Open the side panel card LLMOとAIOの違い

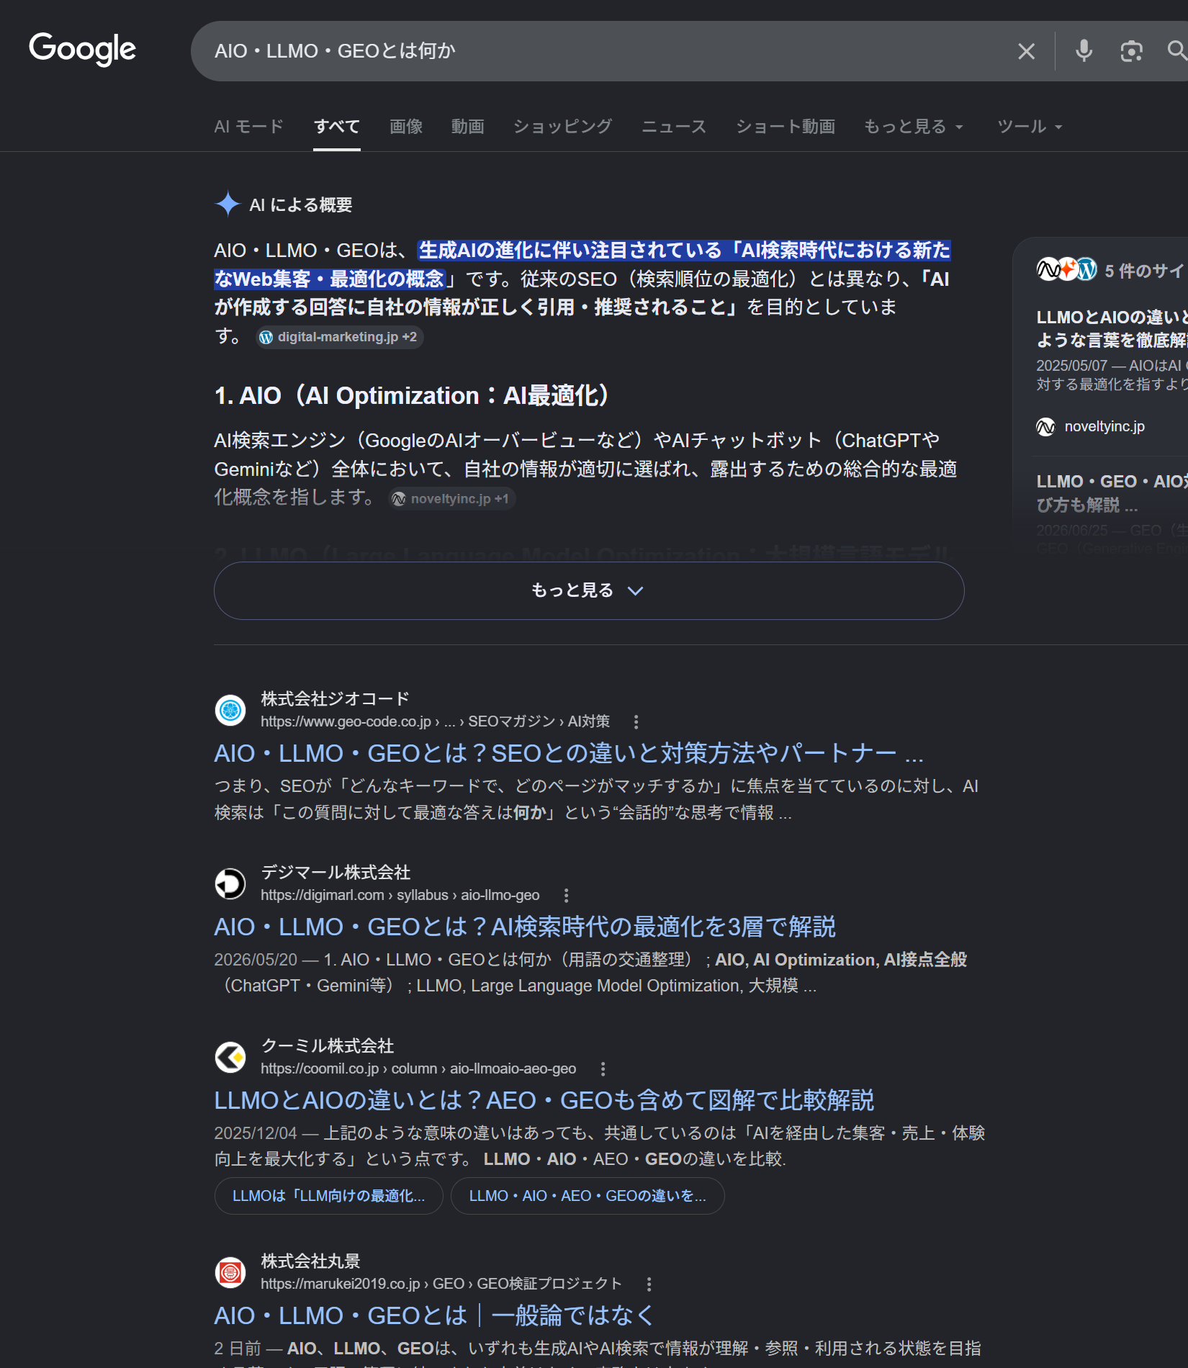click(x=1112, y=328)
